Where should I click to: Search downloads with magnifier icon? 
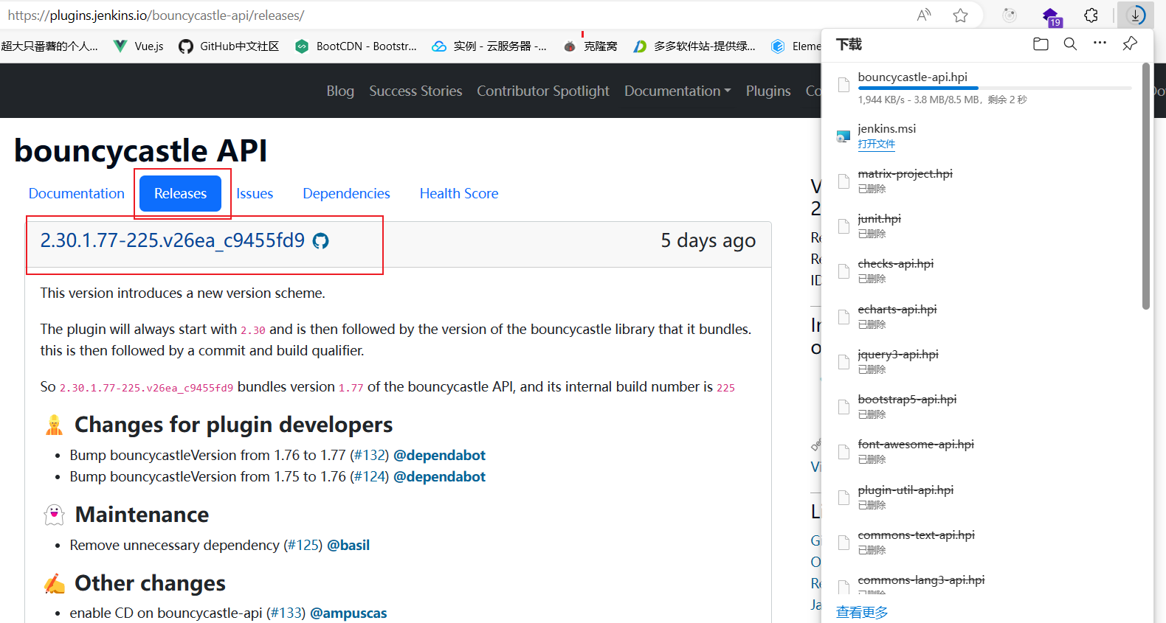(x=1070, y=44)
